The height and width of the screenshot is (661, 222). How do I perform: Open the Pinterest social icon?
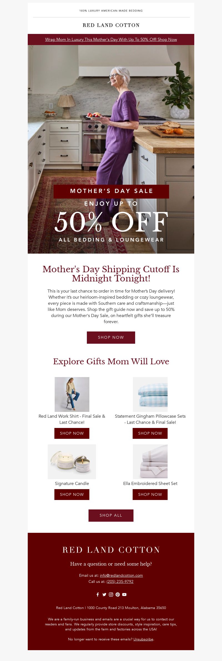click(118, 595)
